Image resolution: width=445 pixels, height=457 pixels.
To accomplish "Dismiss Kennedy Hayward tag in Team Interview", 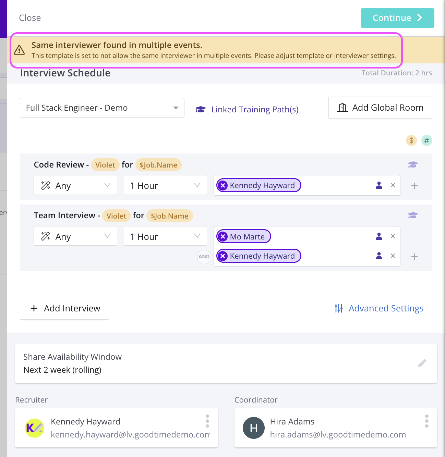I will tap(223, 256).
